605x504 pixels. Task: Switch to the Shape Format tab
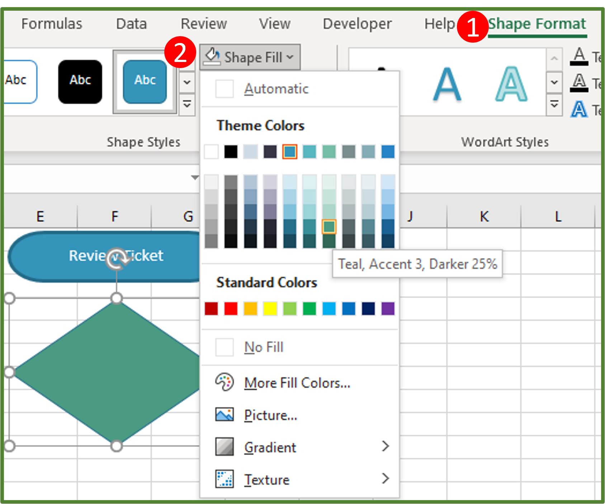538,24
